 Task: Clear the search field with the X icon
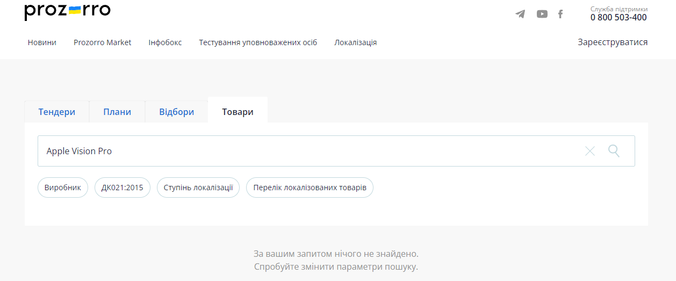pos(590,151)
